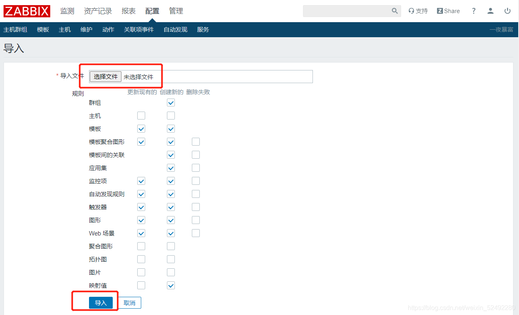
Task: Toggle 图形 删除失败 checkbox
Action: [x=196, y=220]
